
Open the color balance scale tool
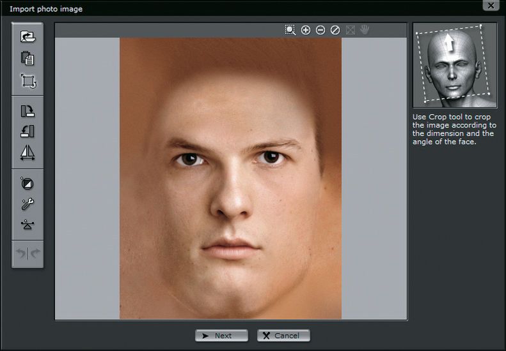[x=28, y=225]
